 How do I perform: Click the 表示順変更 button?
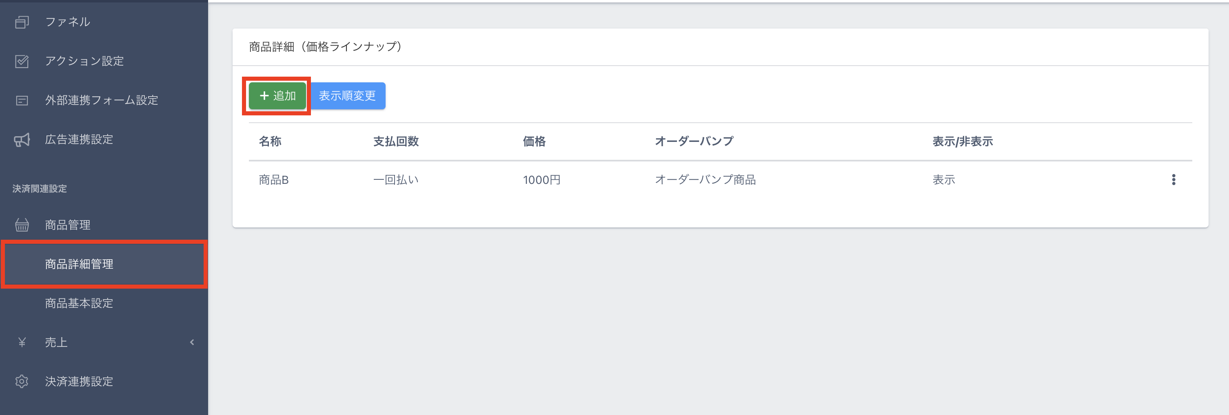point(347,96)
